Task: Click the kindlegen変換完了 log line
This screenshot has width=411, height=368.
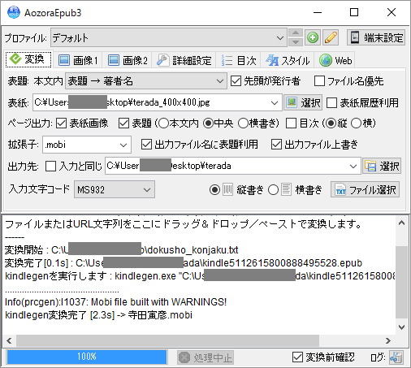Action: (99, 315)
